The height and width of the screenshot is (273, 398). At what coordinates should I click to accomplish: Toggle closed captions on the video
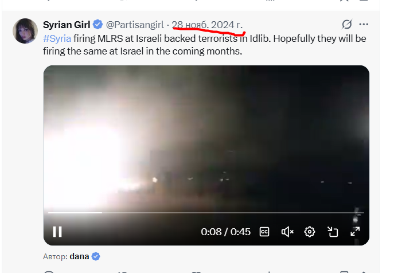pyautogui.click(x=264, y=232)
